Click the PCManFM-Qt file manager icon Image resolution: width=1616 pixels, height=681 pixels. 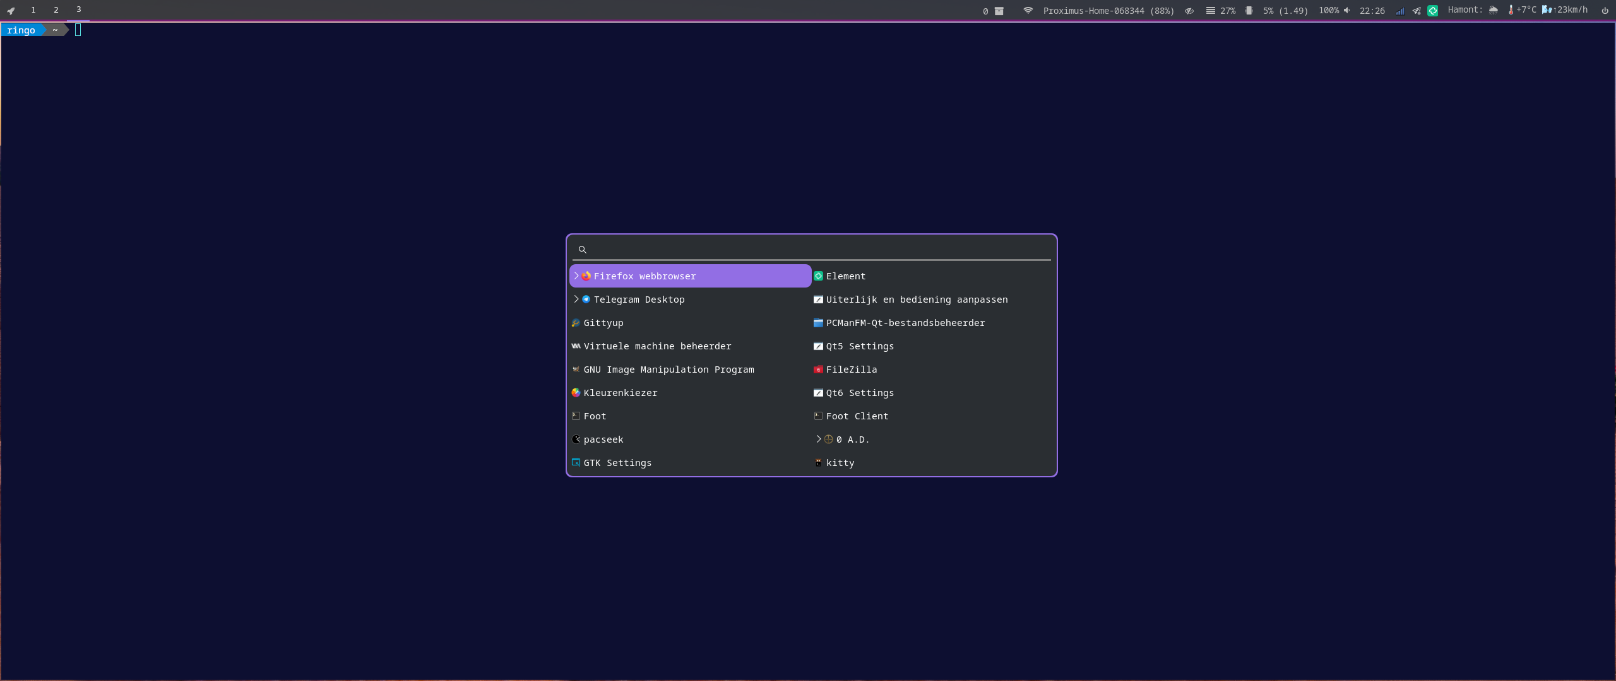[x=818, y=323]
